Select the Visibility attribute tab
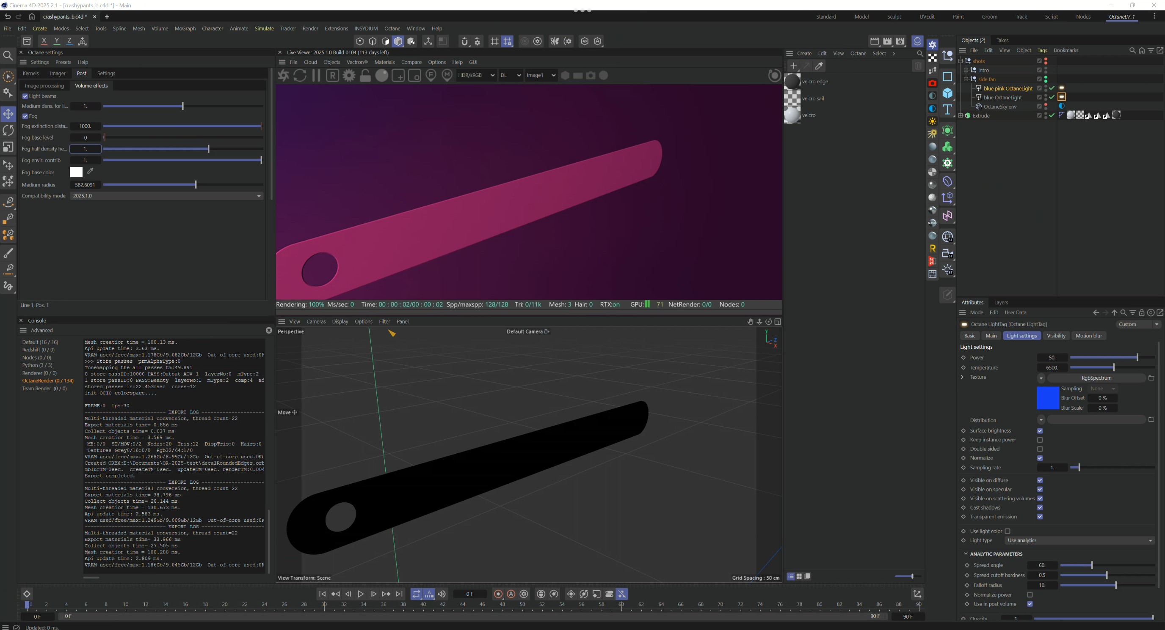Image resolution: width=1165 pixels, height=630 pixels. pyautogui.click(x=1056, y=336)
